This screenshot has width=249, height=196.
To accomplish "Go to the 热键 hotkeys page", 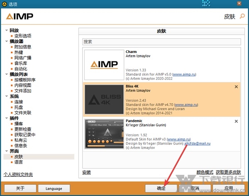I will point(19,52).
